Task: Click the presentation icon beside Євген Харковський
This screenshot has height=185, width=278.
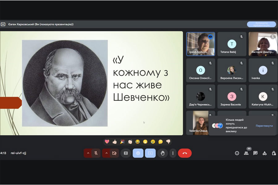Action: click(3, 24)
